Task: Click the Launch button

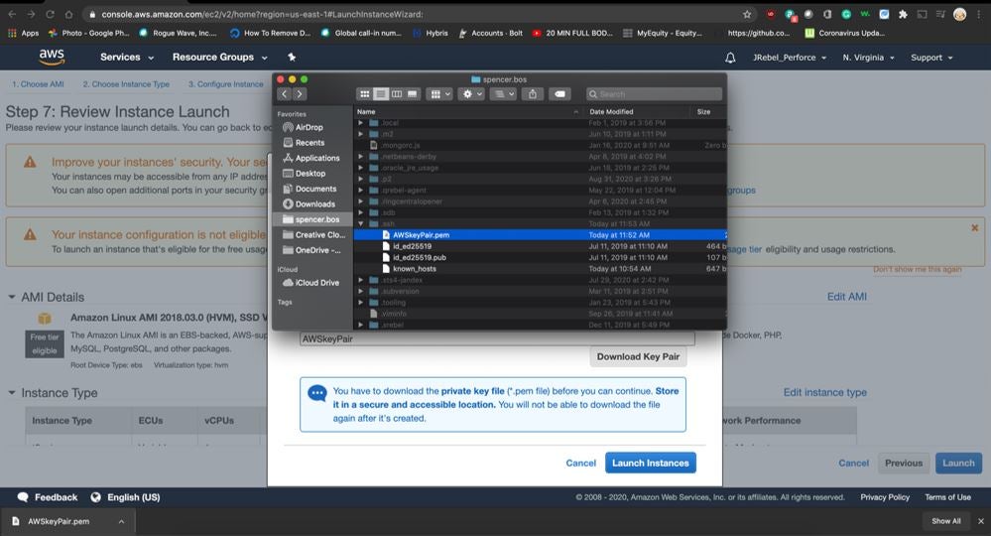Action: tap(958, 463)
